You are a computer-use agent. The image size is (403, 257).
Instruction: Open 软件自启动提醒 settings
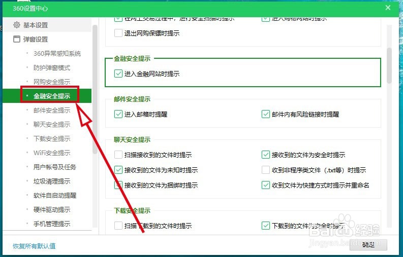[55, 196]
